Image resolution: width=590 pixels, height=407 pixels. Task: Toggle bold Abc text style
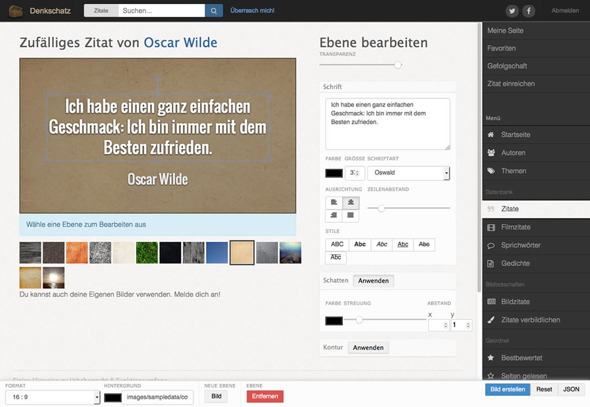[360, 244]
